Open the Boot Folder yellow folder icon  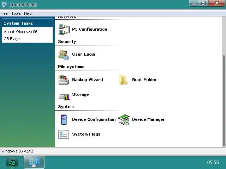click(x=124, y=80)
